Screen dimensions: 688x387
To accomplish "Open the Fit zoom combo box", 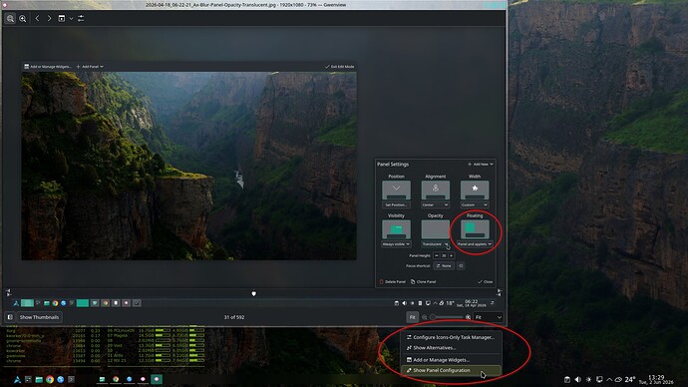I will 488,317.
